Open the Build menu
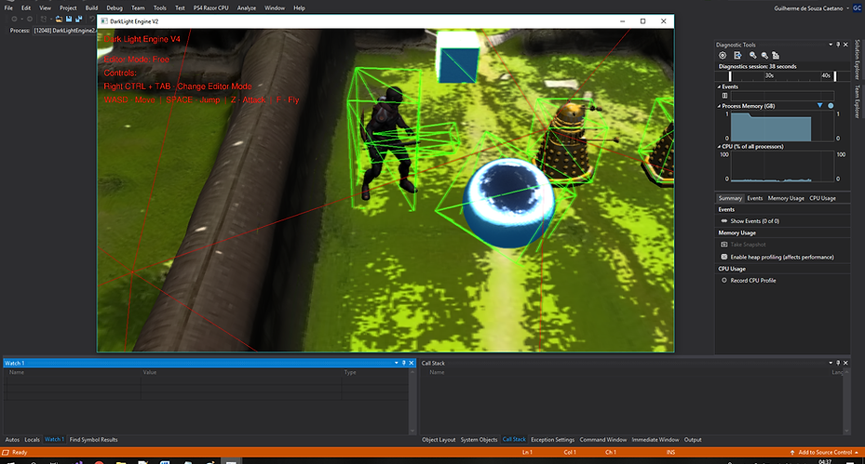The image size is (865, 464). point(91,7)
